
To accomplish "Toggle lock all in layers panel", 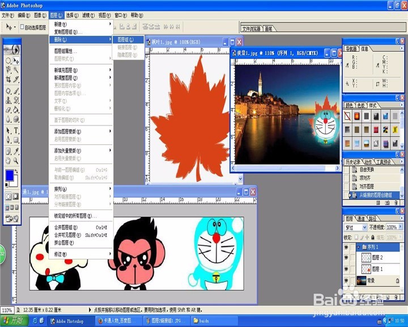I will coord(373,237).
